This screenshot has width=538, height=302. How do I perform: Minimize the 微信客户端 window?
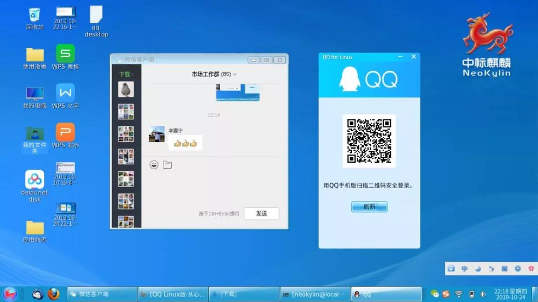click(x=254, y=60)
